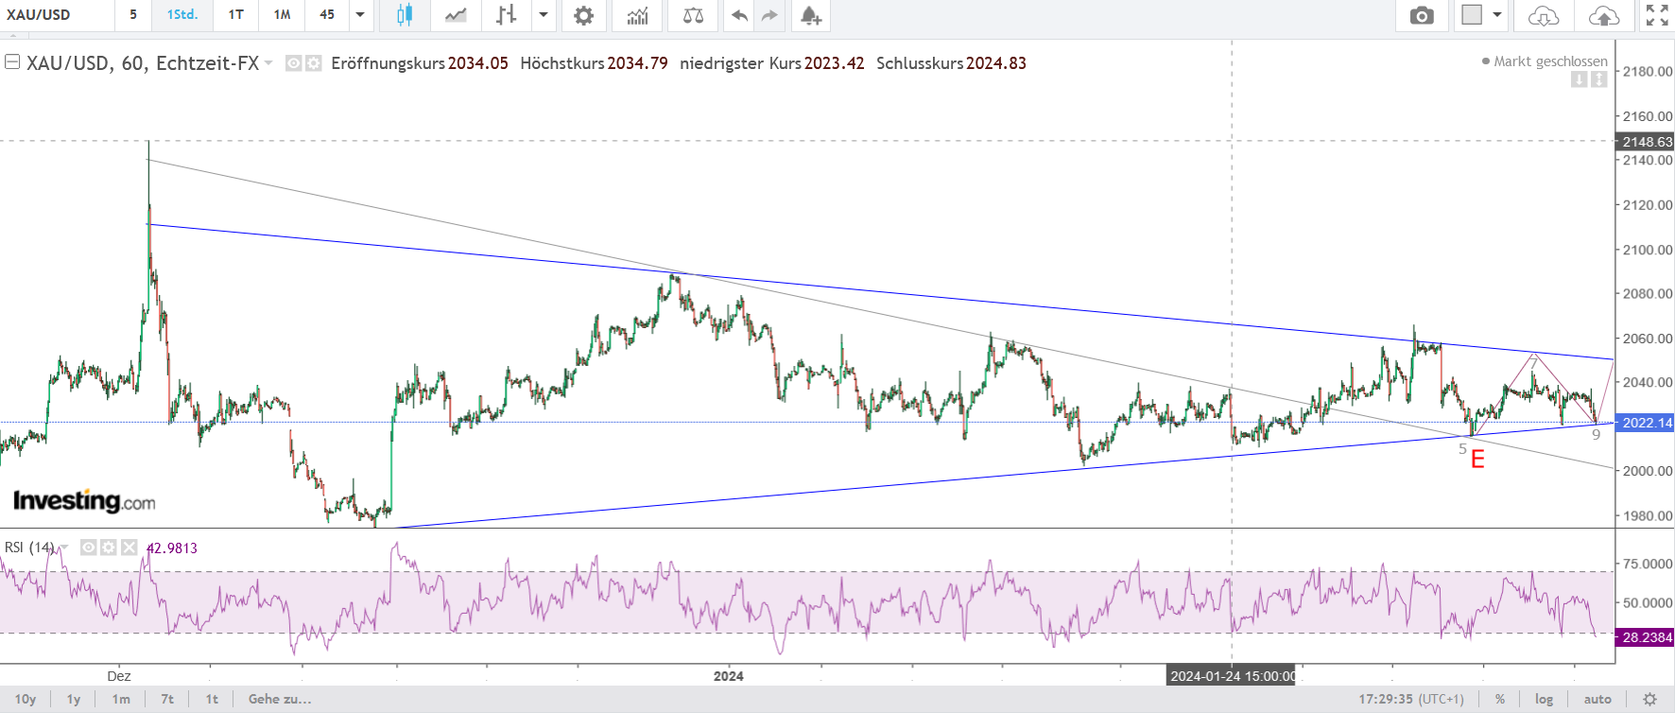1675x713 pixels.
Task: Select the 1M monthly interval
Action: coord(282,15)
